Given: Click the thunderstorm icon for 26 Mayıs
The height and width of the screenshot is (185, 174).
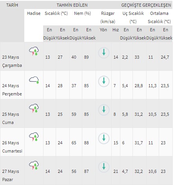Looking at the screenshot, I should [x=34, y=137].
